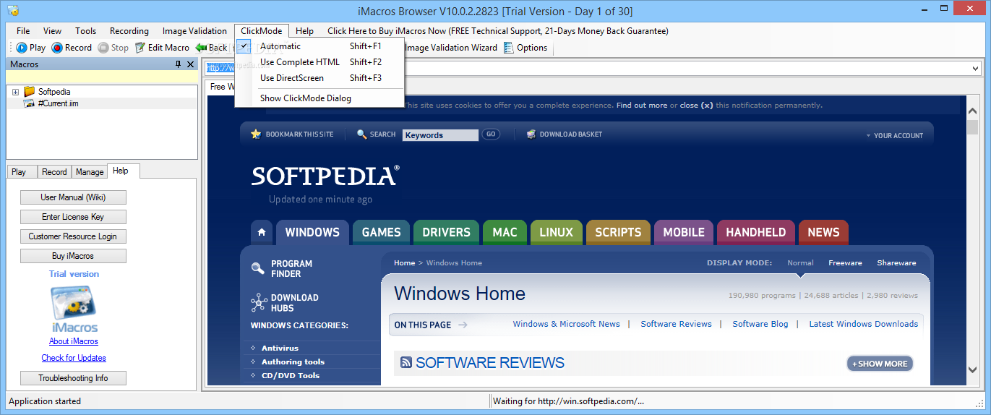Viewport: 991px width, 415px height.
Task: Select Shareware display mode
Action: pos(896,263)
